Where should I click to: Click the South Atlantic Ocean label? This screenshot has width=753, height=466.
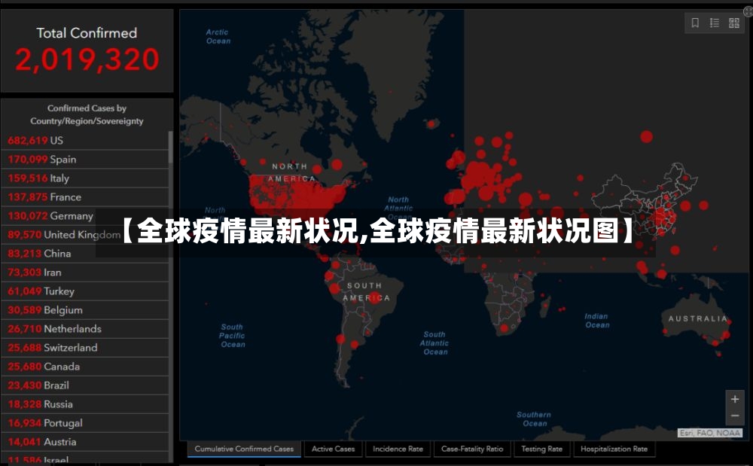pyautogui.click(x=434, y=343)
